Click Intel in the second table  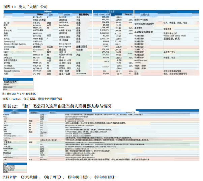click(x=5, y=130)
